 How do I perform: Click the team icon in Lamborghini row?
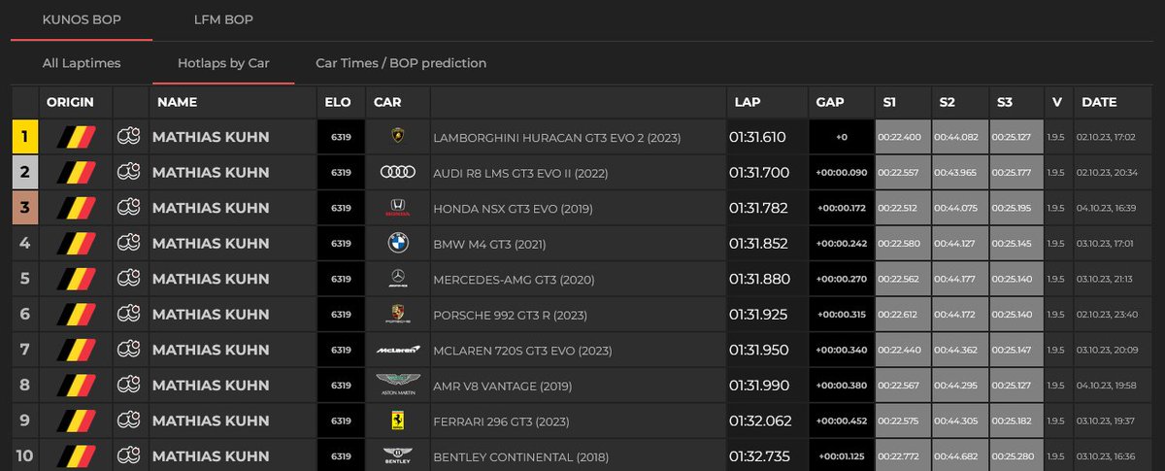pyautogui.click(x=129, y=137)
